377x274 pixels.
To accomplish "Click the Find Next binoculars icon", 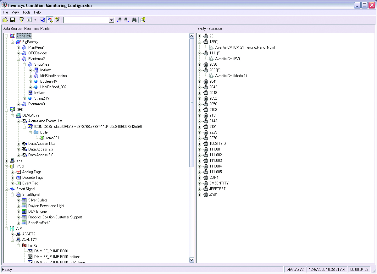I will (x=127, y=20).
